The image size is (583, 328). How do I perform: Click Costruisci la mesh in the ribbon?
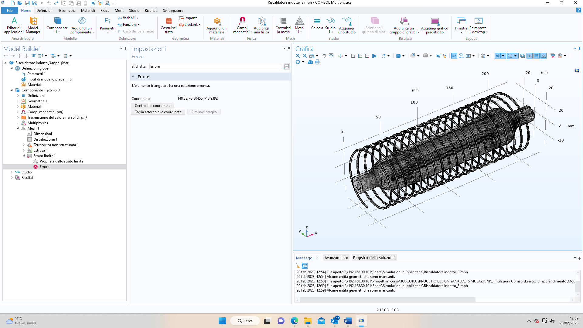283,25
